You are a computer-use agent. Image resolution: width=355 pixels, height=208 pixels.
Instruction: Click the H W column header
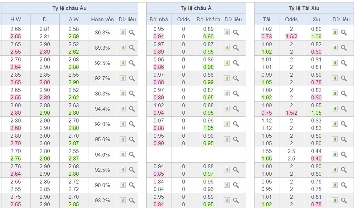(x=15, y=20)
